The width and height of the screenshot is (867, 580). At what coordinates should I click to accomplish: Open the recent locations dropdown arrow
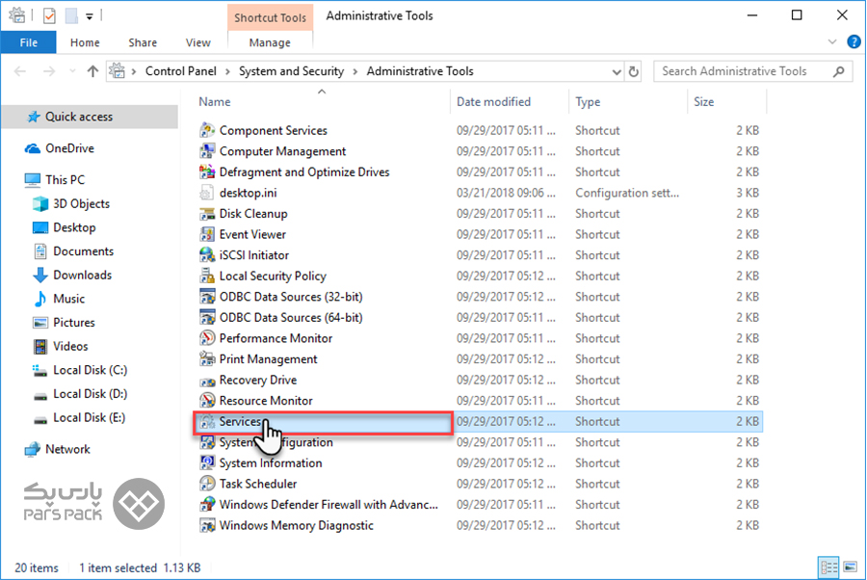(72, 71)
